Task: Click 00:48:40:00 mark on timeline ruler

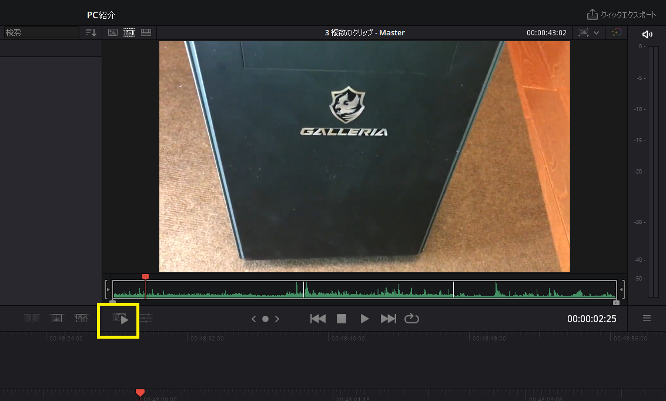Action: (x=348, y=339)
